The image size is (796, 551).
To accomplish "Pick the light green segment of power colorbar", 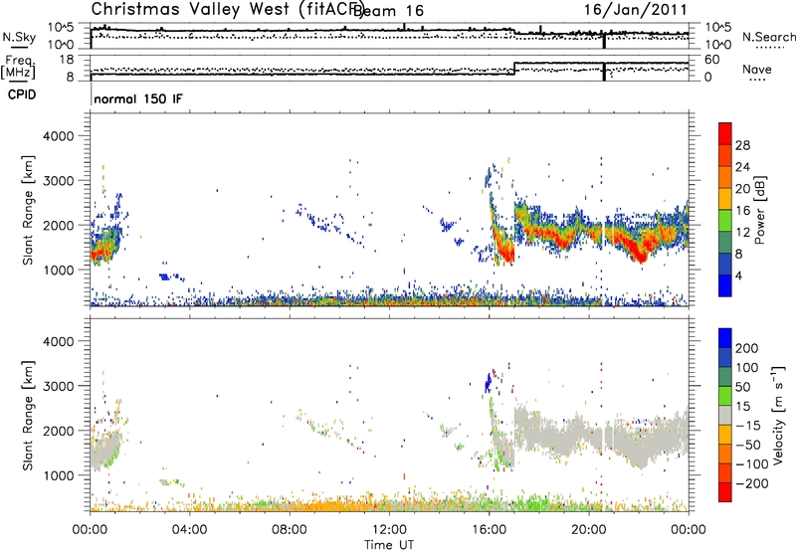I will click(725, 221).
